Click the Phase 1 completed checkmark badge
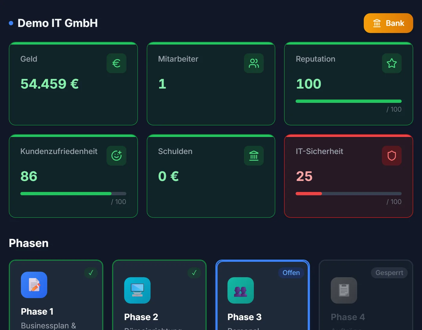The width and height of the screenshot is (422, 330). click(x=91, y=273)
